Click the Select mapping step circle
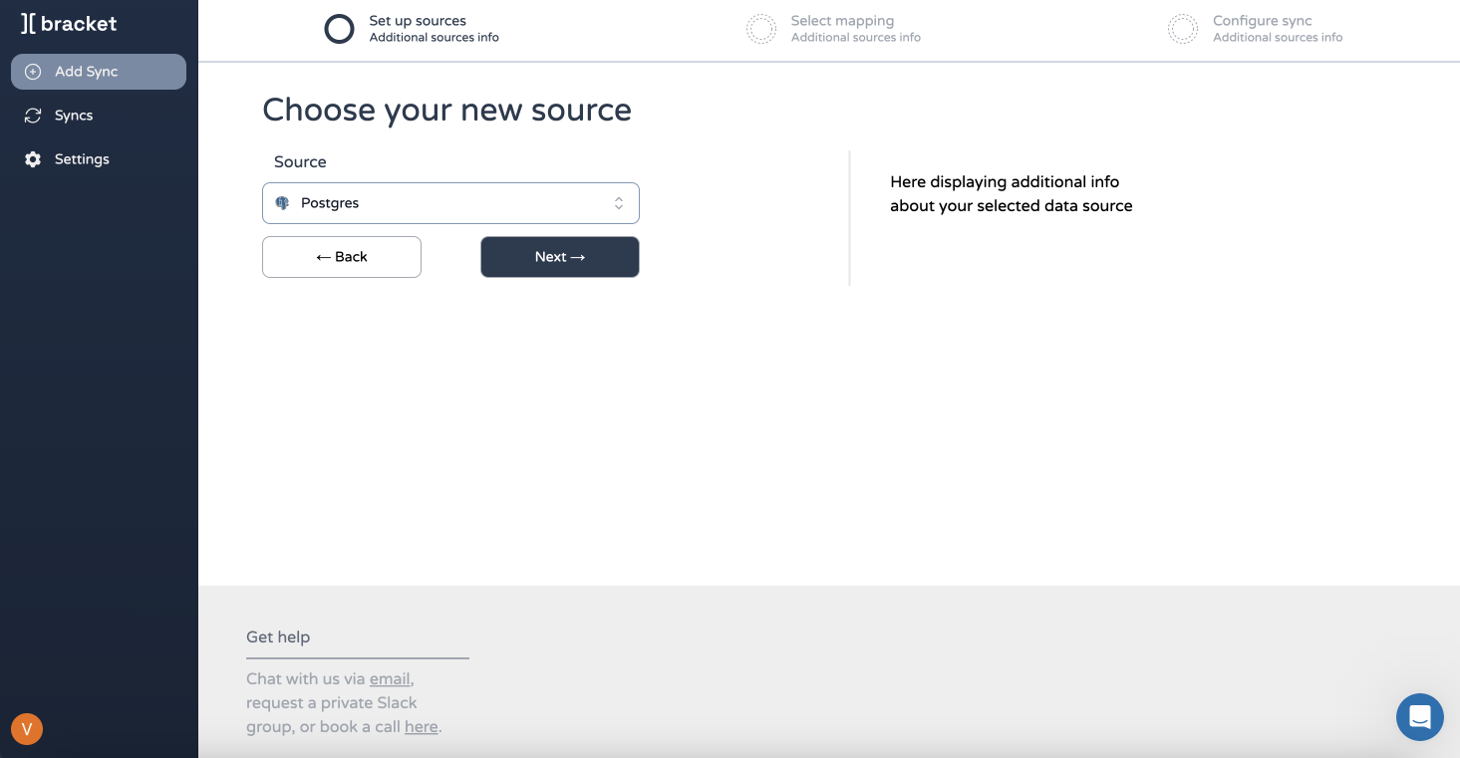1460x758 pixels. click(x=761, y=29)
